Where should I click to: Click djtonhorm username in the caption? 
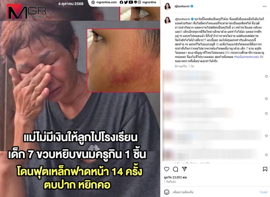(x=182, y=19)
